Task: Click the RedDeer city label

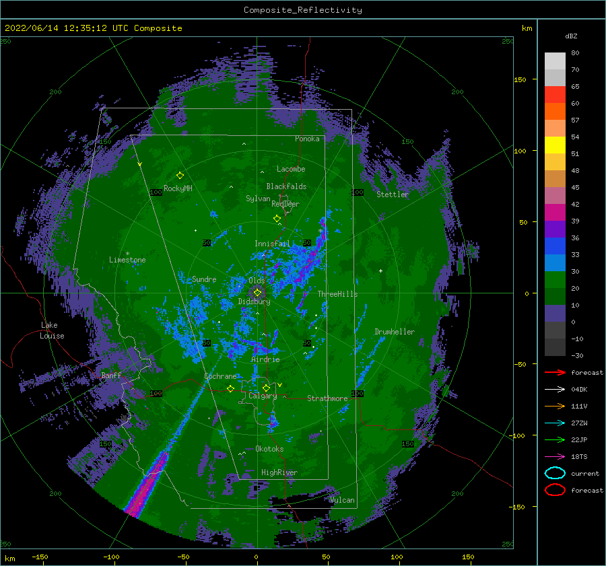Action: pyautogui.click(x=285, y=204)
